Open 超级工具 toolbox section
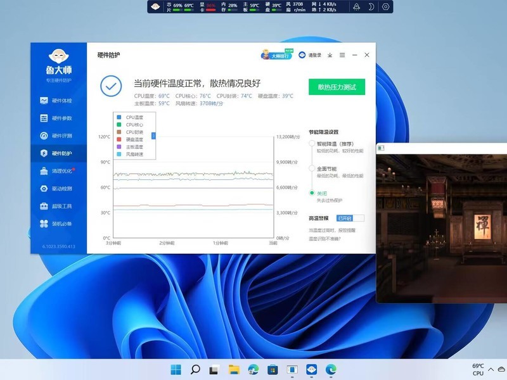The image size is (507, 380). point(56,206)
